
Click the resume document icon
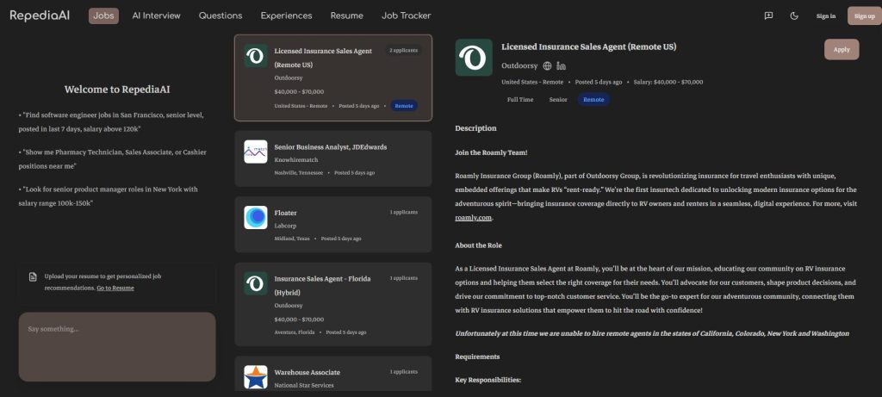[34, 276]
